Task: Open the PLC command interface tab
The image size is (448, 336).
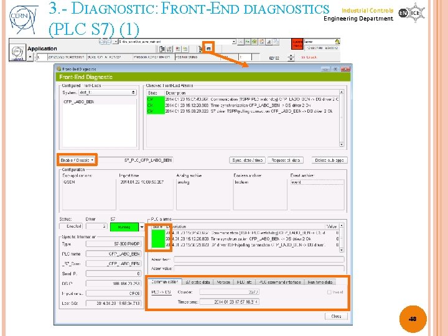Action: click(280, 282)
